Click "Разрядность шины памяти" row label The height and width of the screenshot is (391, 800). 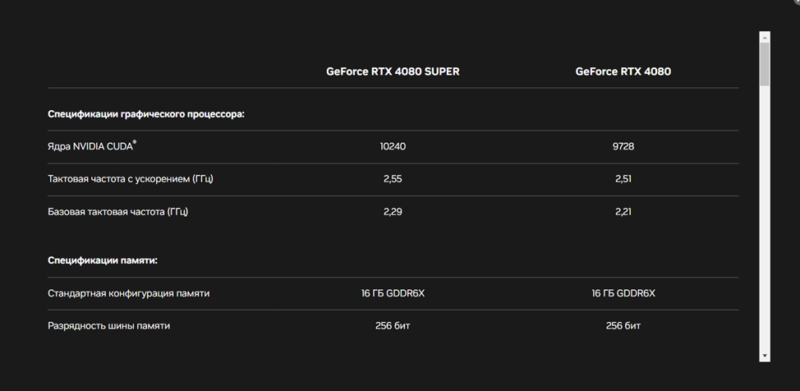[x=109, y=325]
